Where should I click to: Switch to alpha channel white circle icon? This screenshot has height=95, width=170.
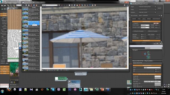(69, 5)
